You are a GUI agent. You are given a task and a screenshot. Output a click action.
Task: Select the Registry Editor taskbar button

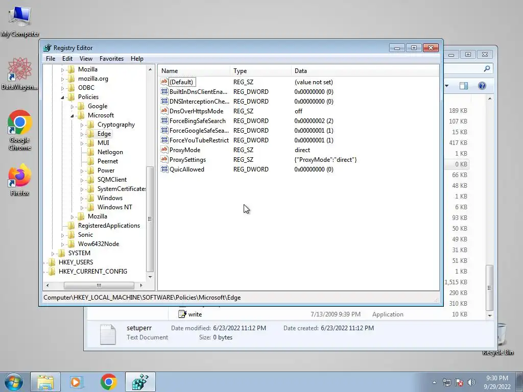140,382
